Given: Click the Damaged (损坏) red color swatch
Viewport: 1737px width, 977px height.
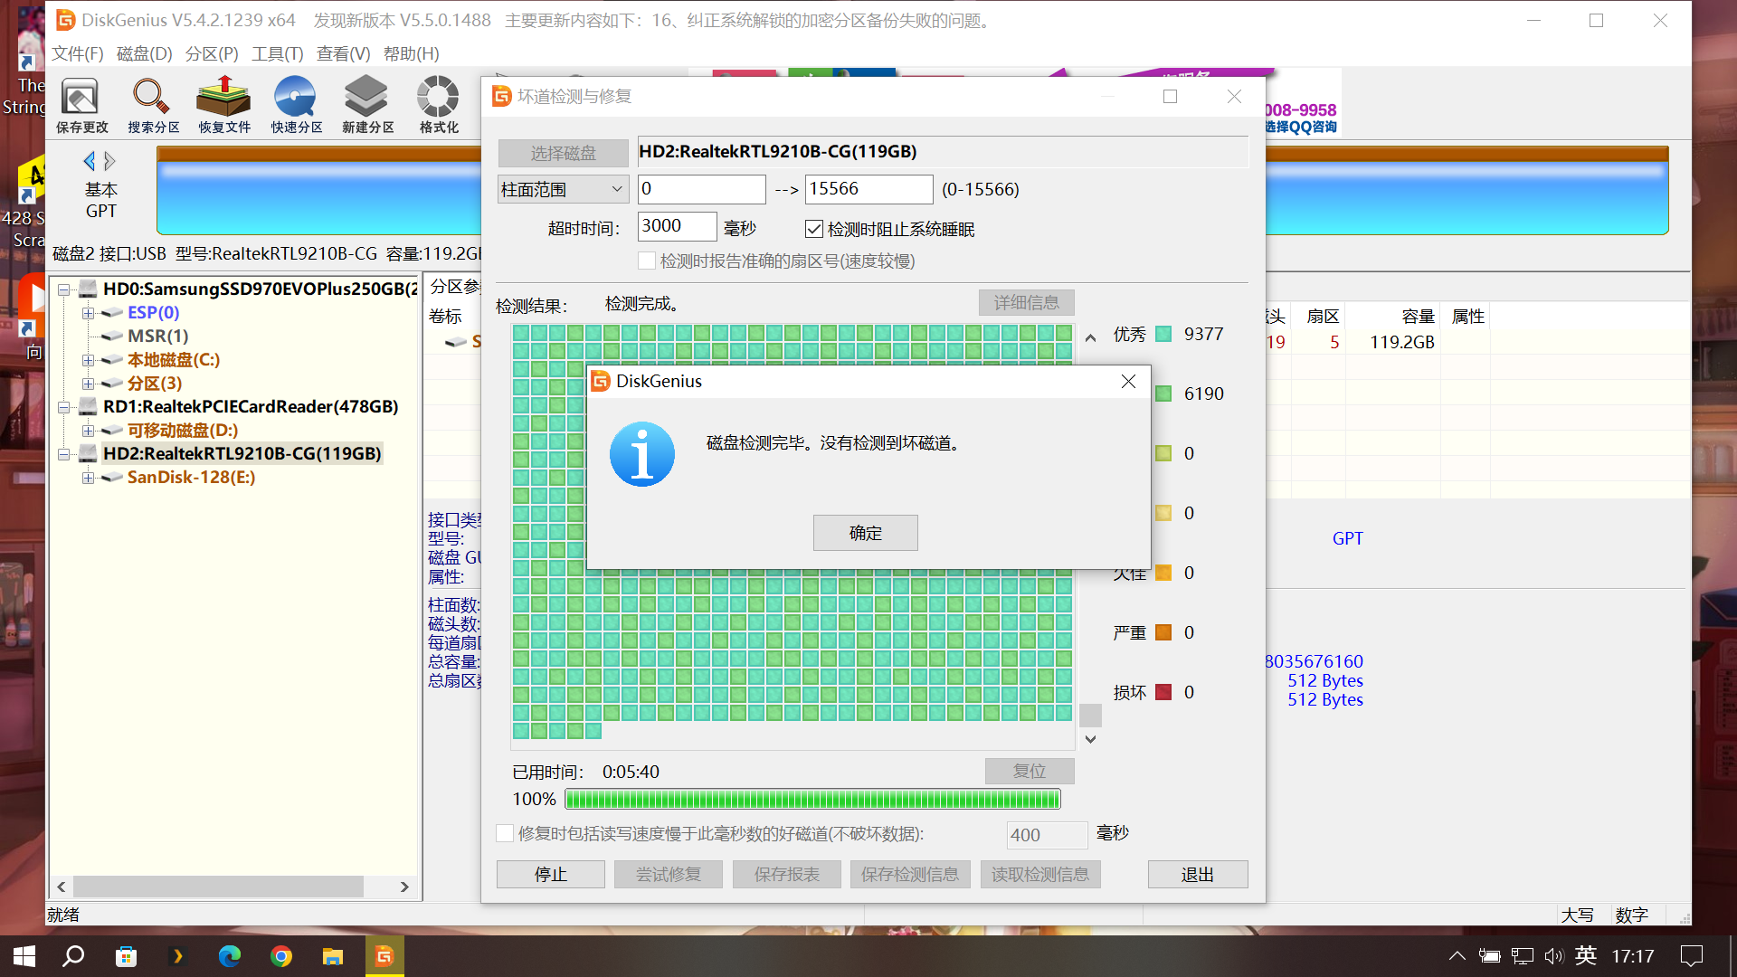Looking at the screenshot, I should (1164, 693).
